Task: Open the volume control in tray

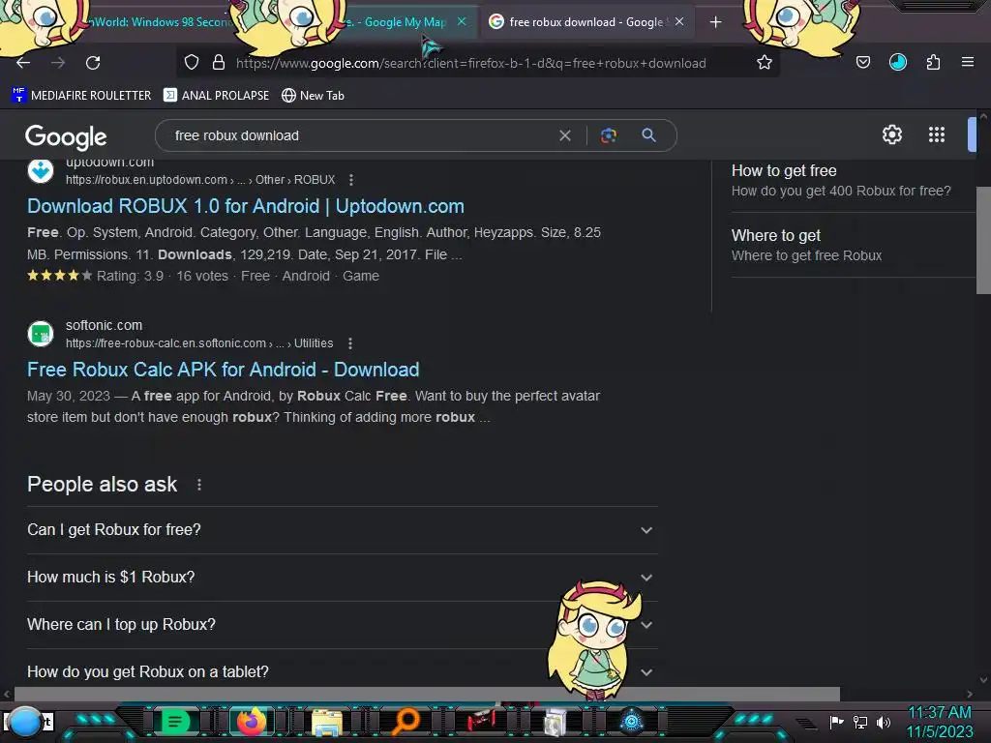Action: click(884, 722)
